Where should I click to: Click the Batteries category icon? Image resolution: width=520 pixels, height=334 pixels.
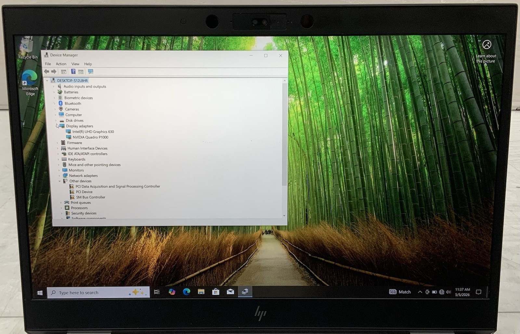(60, 92)
